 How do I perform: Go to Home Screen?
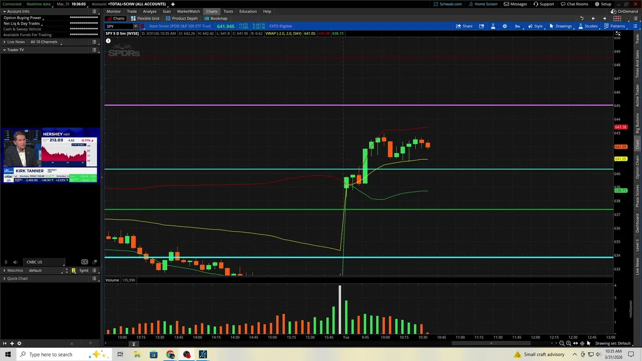click(x=483, y=4)
